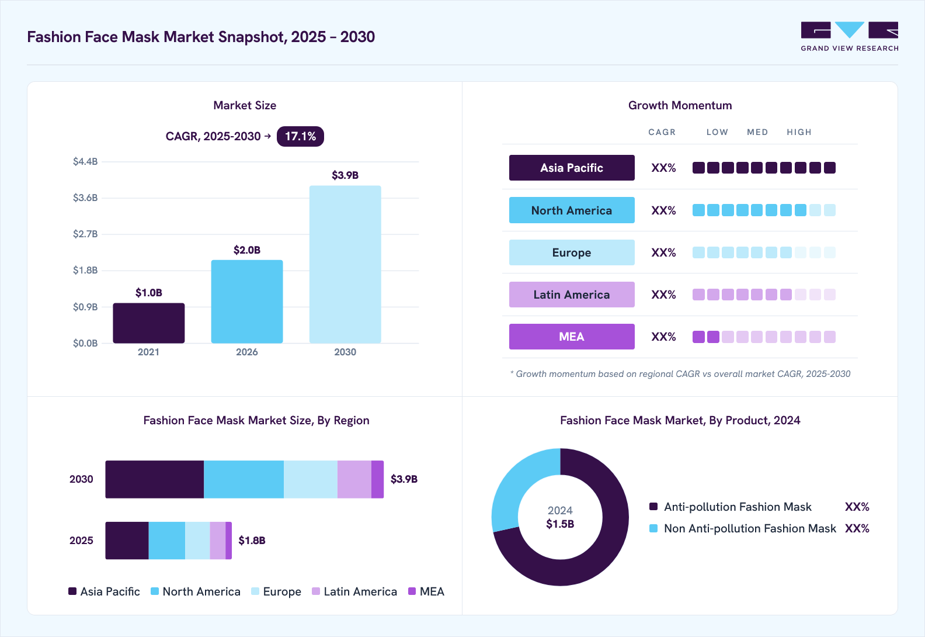The height and width of the screenshot is (637, 925).
Task: Select the tall 2030 bar in Market Size chart
Action: click(x=345, y=264)
